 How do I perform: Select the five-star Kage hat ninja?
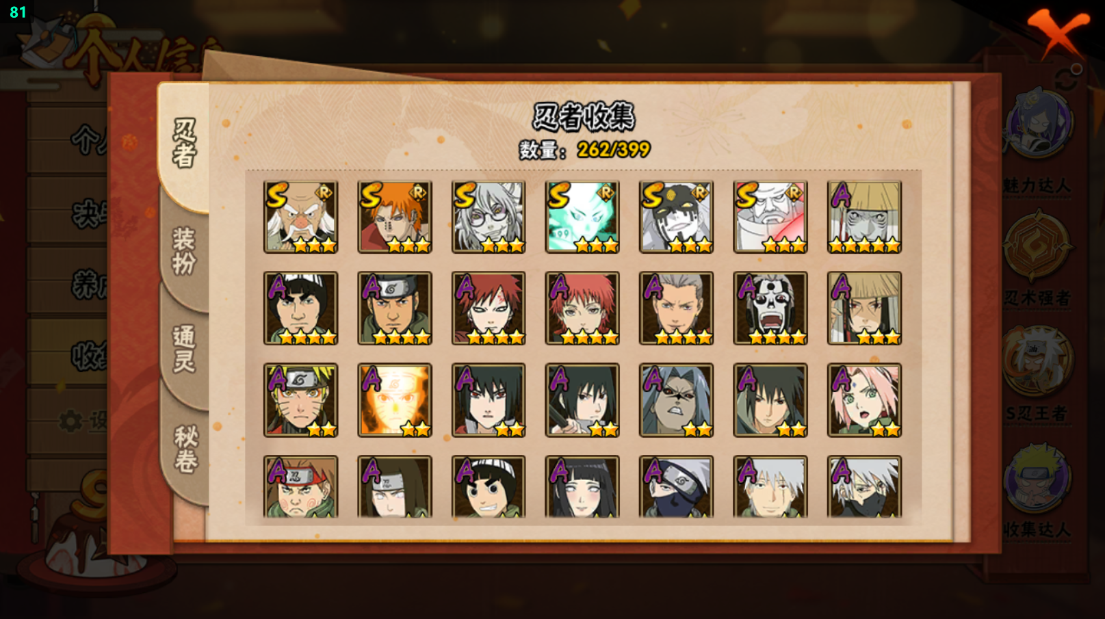click(x=864, y=217)
